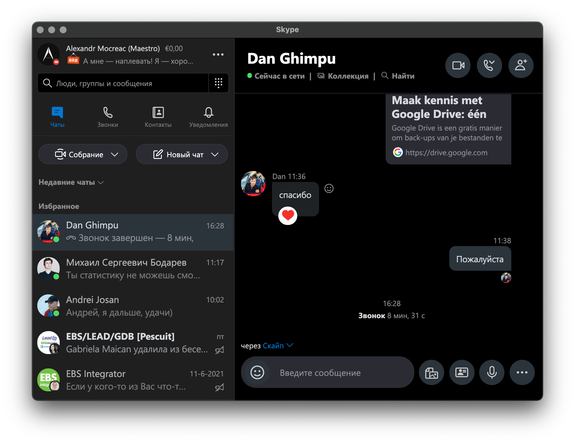Screen dimensions: 575x443
Task: Record a voice message with the microphone icon
Action: pyautogui.click(x=492, y=372)
